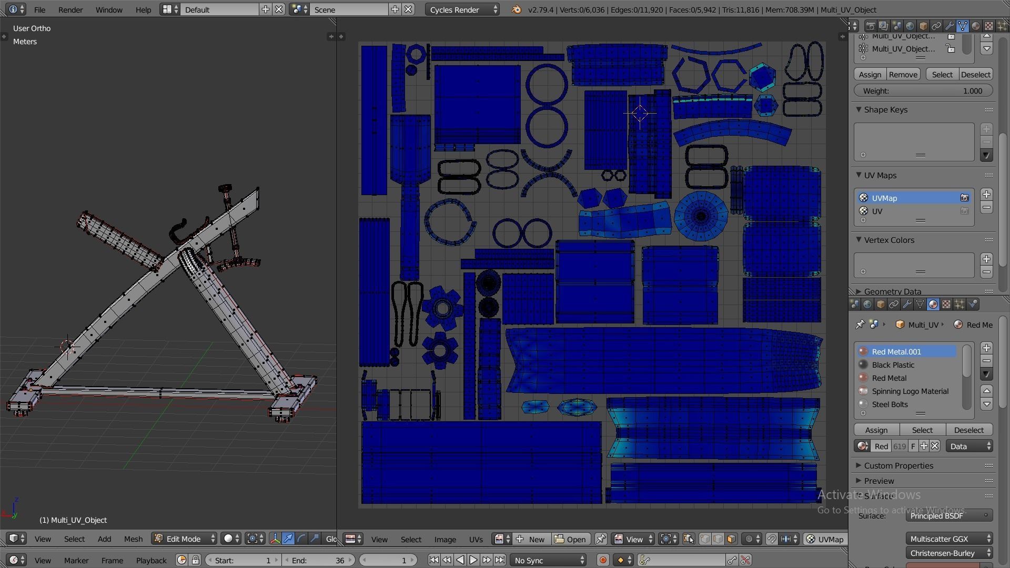Click the pin image icon in UV editor
The width and height of the screenshot is (1010, 568).
click(x=600, y=539)
